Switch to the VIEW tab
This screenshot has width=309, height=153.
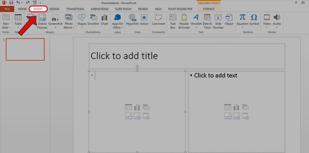(158, 9)
